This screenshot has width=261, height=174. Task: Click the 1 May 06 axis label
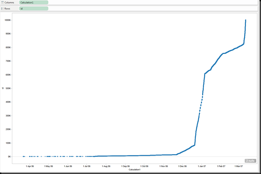[49, 166]
